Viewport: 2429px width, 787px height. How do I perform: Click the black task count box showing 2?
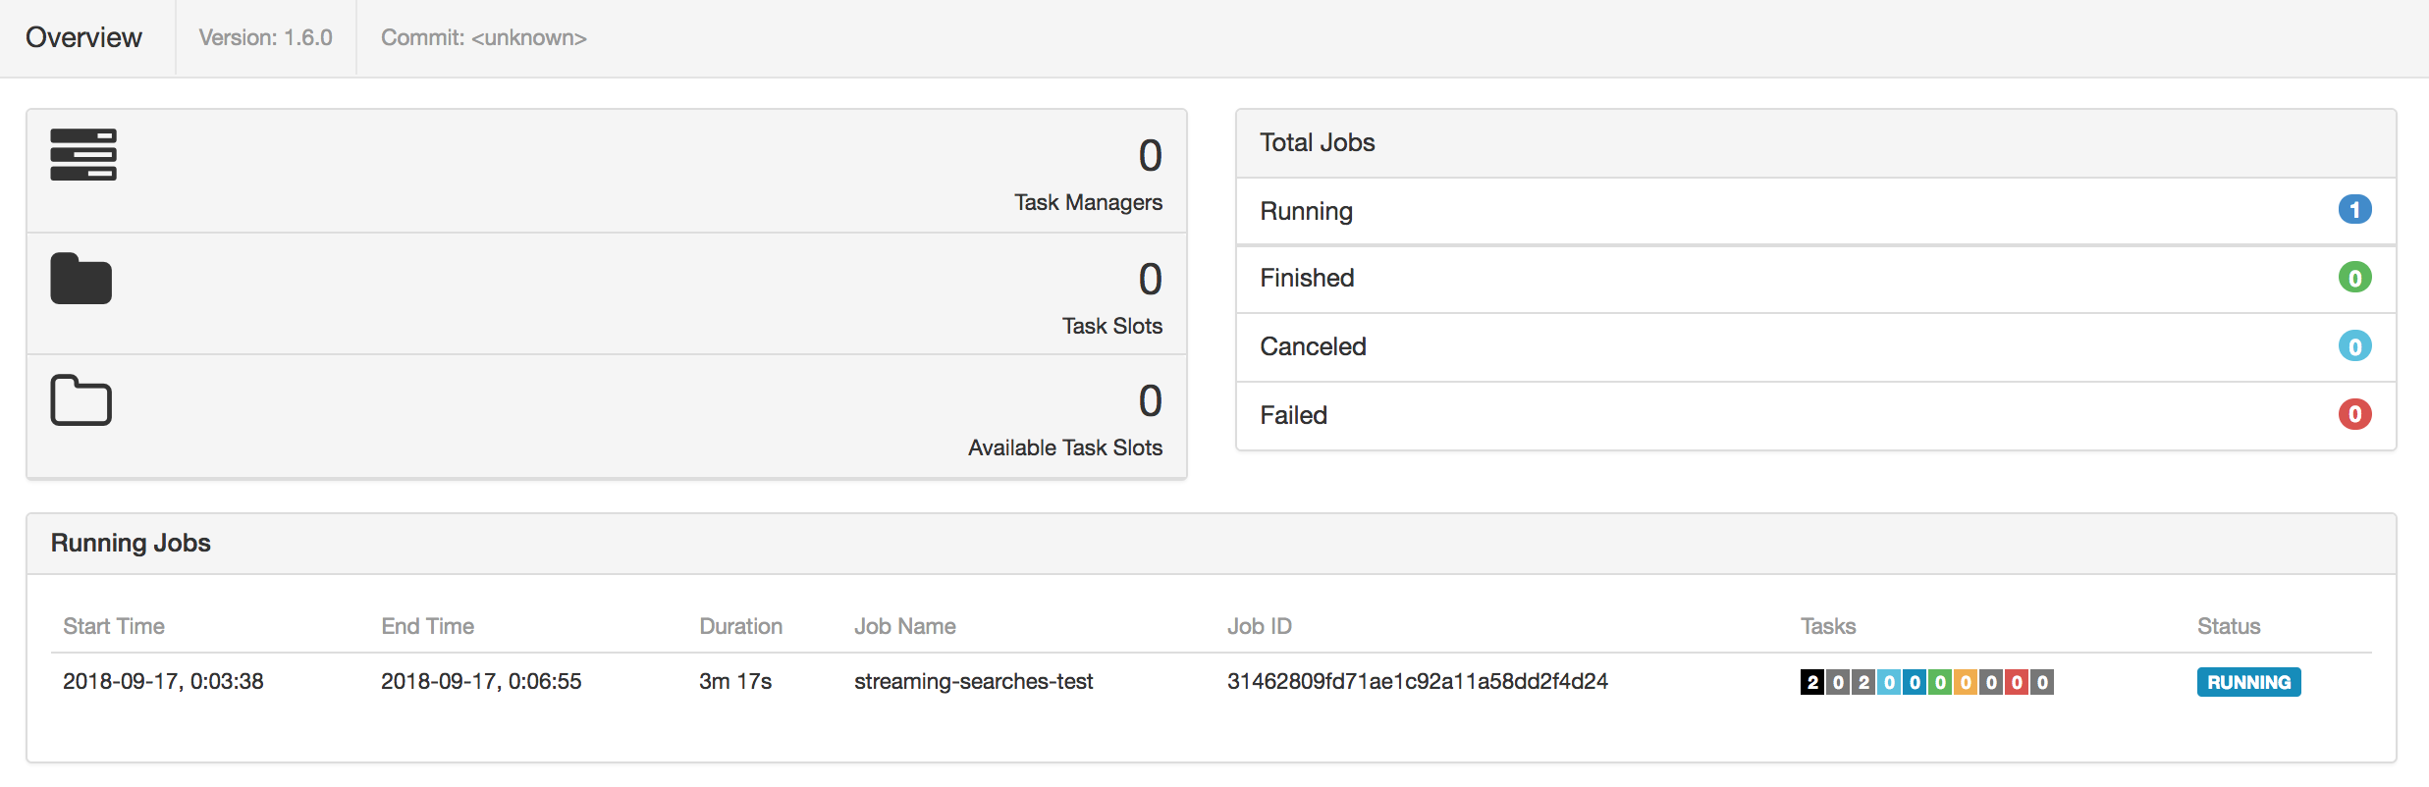pos(1812,682)
